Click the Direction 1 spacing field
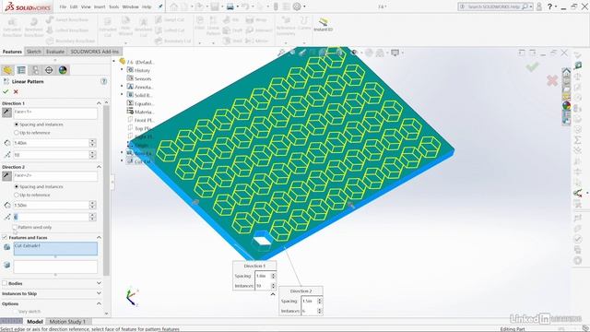Viewport: 590px width, 332px height. [51, 143]
